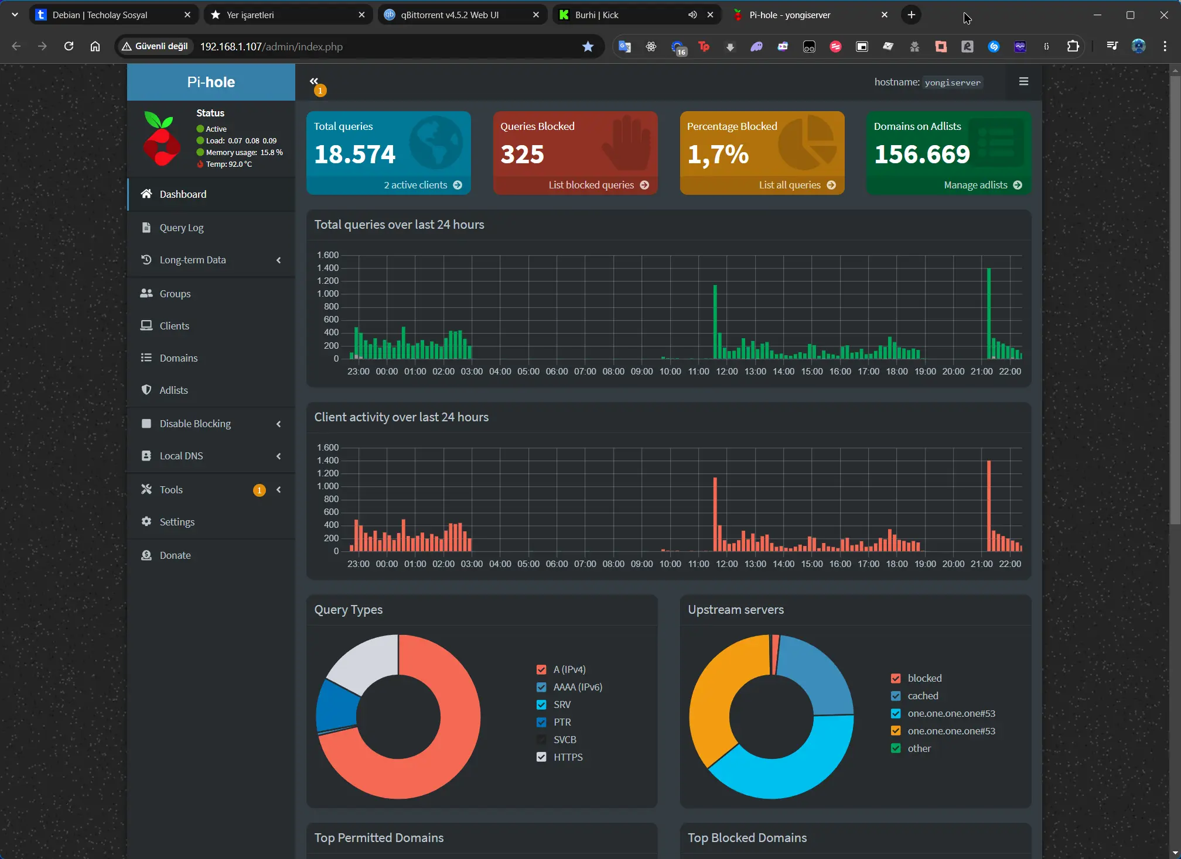Image resolution: width=1181 pixels, height=859 pixels.
Task: Open the hamburger menu beside hostname
Action: coord(1023,81)
